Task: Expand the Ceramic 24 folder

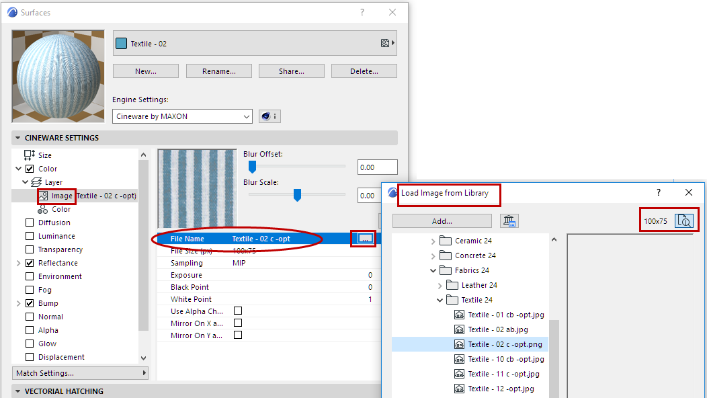Action: [x=433, y=241]
